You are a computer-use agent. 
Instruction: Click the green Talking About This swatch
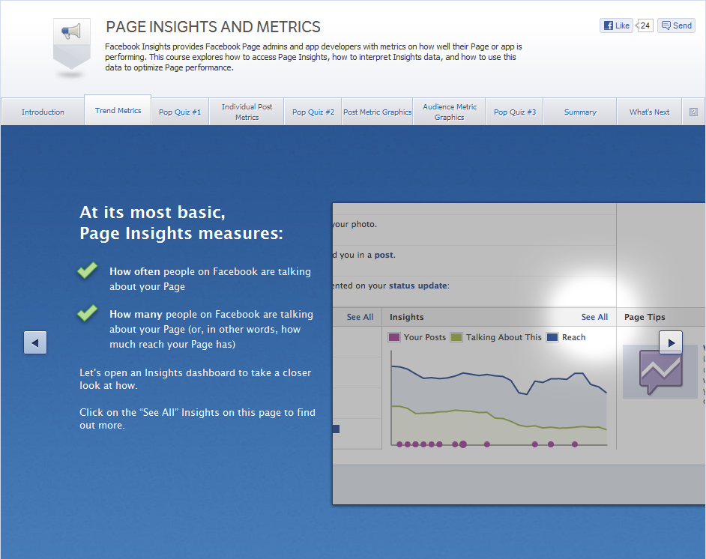click(456, 337)
